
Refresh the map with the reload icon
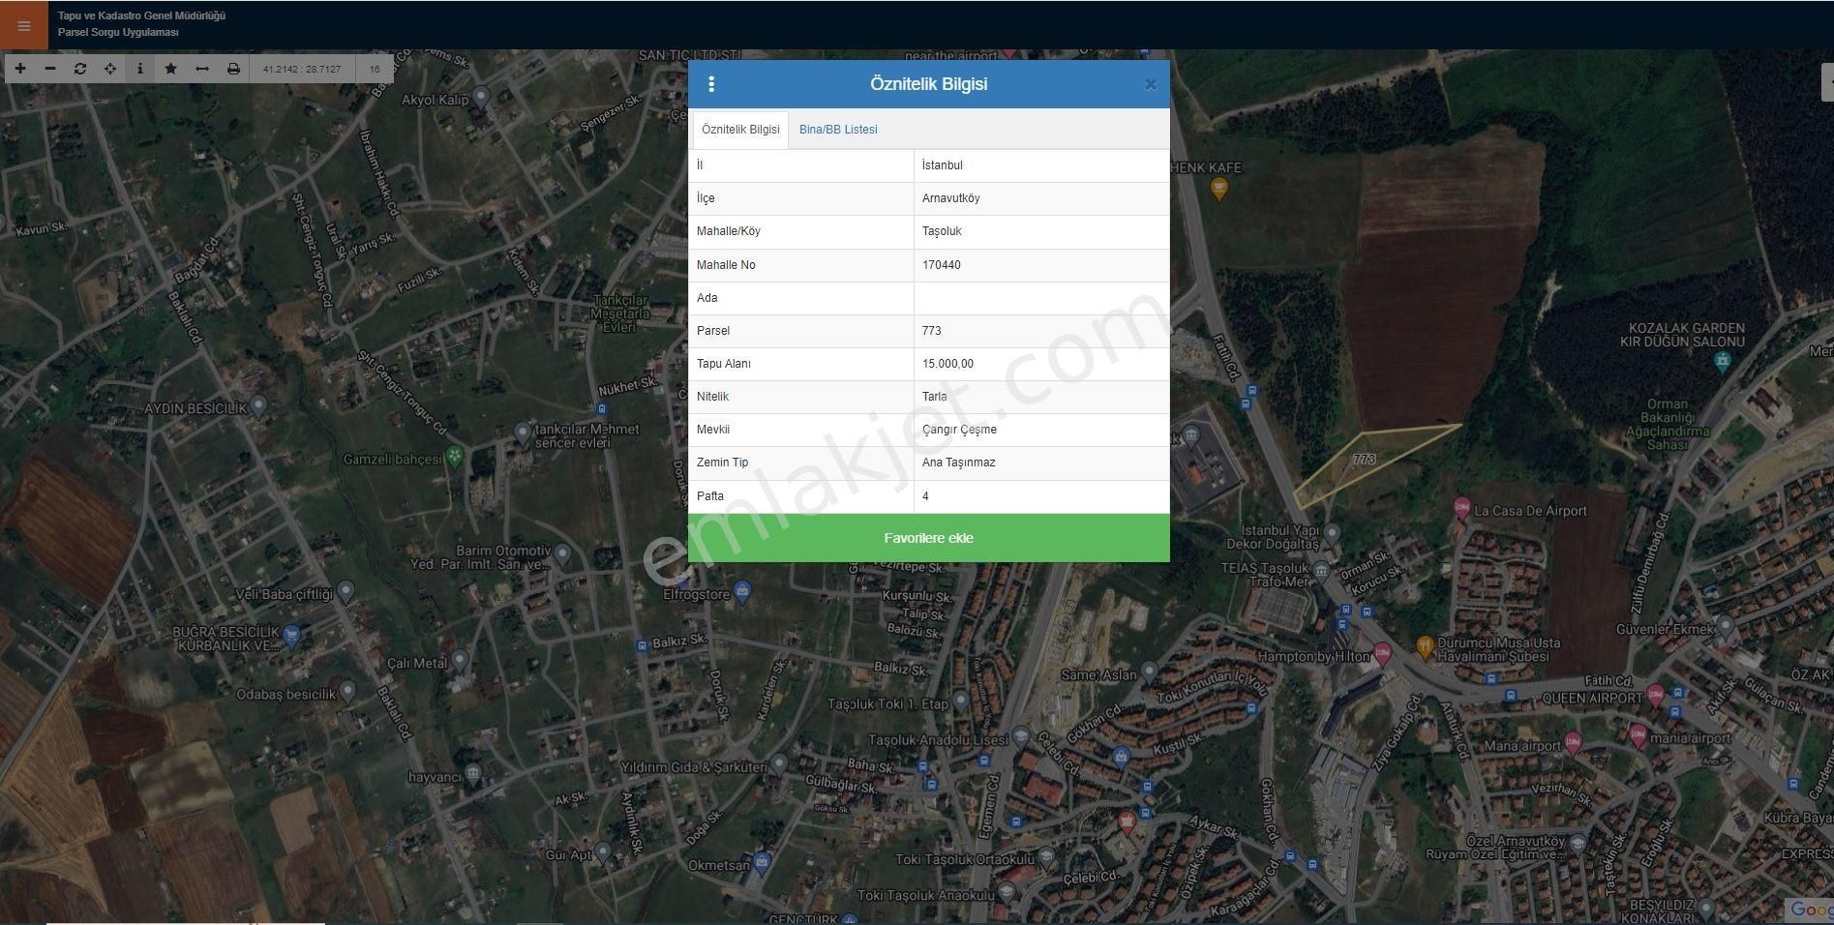click(x=80, y=69)
